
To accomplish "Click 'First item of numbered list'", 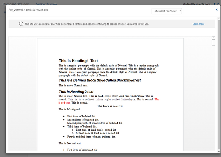I will (82, 150).
